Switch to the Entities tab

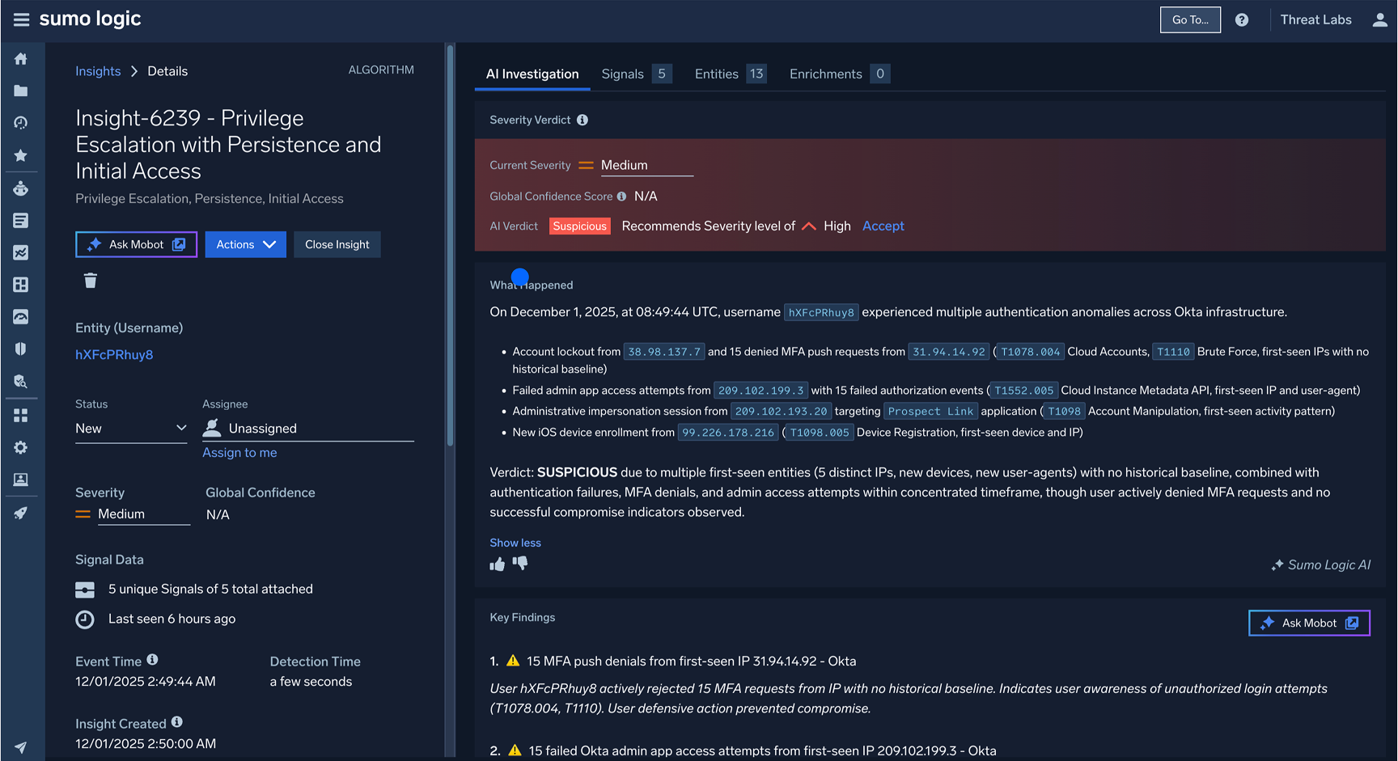731,74
